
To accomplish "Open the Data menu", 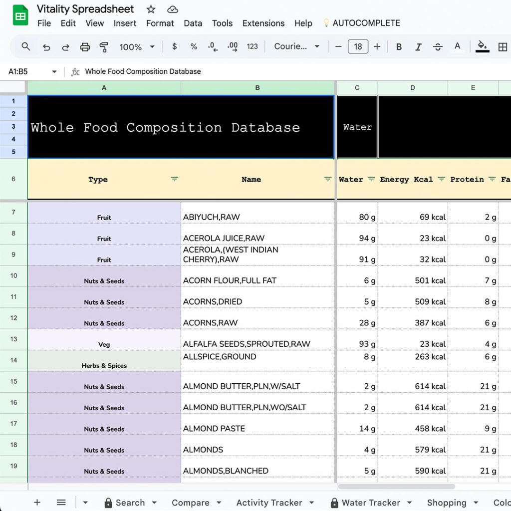I will [193, 23].
